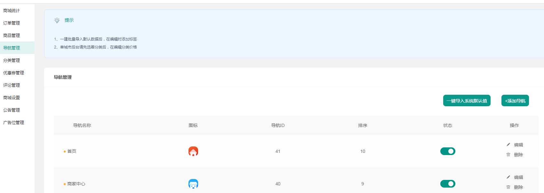Click 删除 link in 商家中心 row

click(518, 187)
